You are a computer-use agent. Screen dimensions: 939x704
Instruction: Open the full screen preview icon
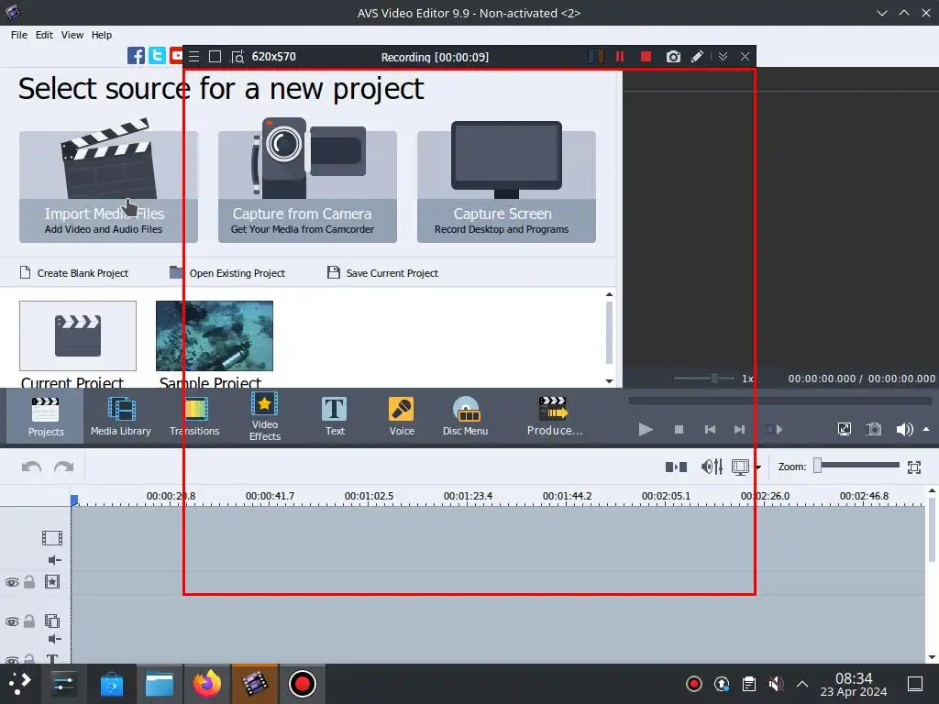tap(845, 429)
